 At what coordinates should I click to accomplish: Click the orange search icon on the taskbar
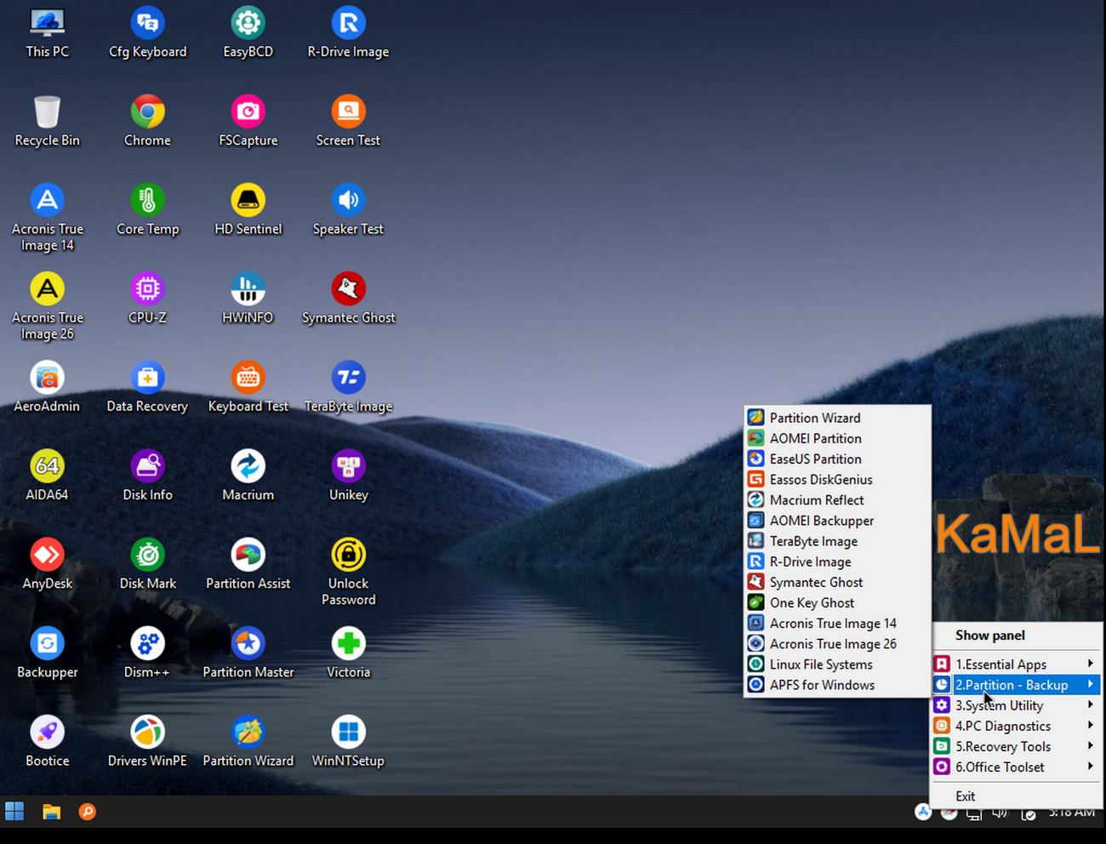[x=87, y=812]
